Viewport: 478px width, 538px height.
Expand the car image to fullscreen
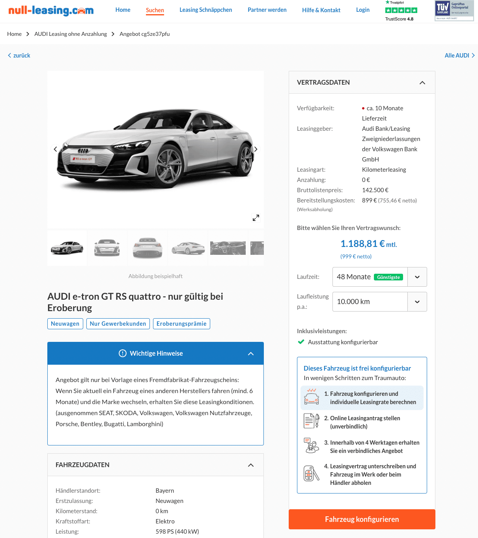[256, 218]
